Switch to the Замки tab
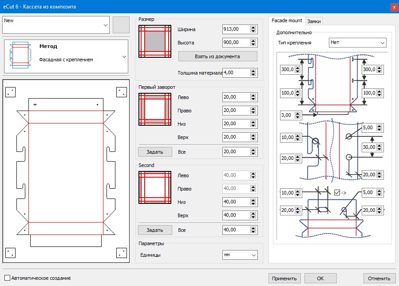This screenshot has width=399, height=286. pos(314,21)
